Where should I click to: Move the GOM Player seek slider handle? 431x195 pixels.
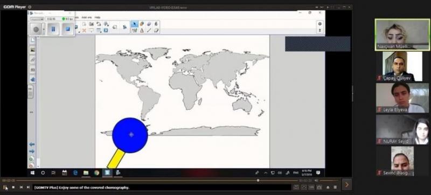[x=258, y=180]
